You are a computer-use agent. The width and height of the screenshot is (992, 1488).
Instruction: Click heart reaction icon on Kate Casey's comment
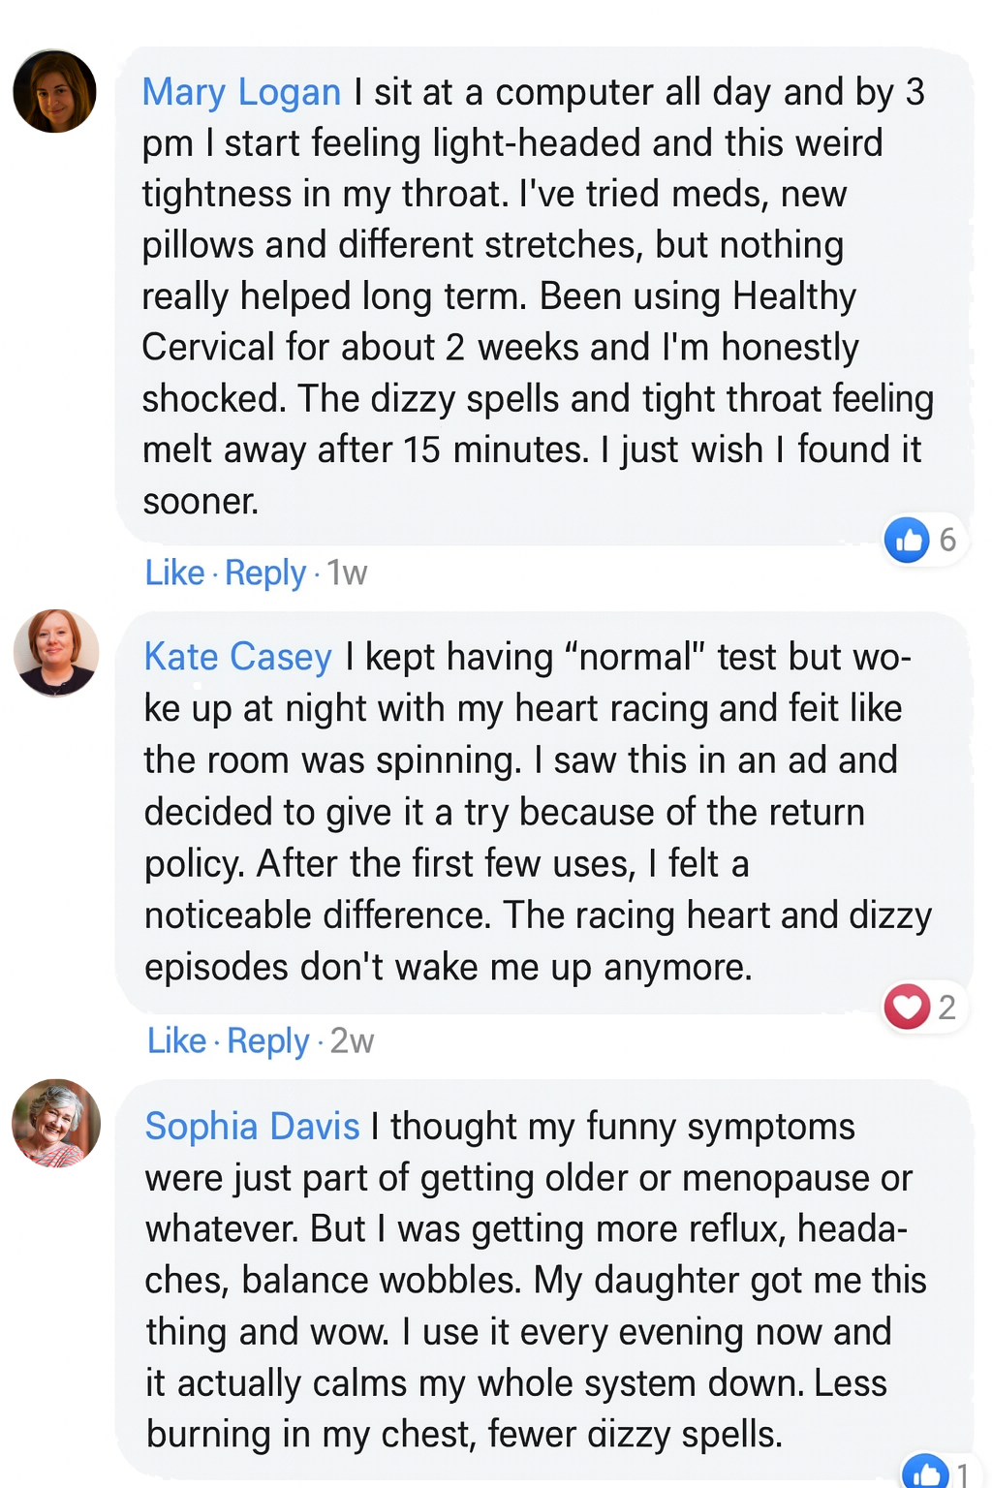[x=907, y=1007]
